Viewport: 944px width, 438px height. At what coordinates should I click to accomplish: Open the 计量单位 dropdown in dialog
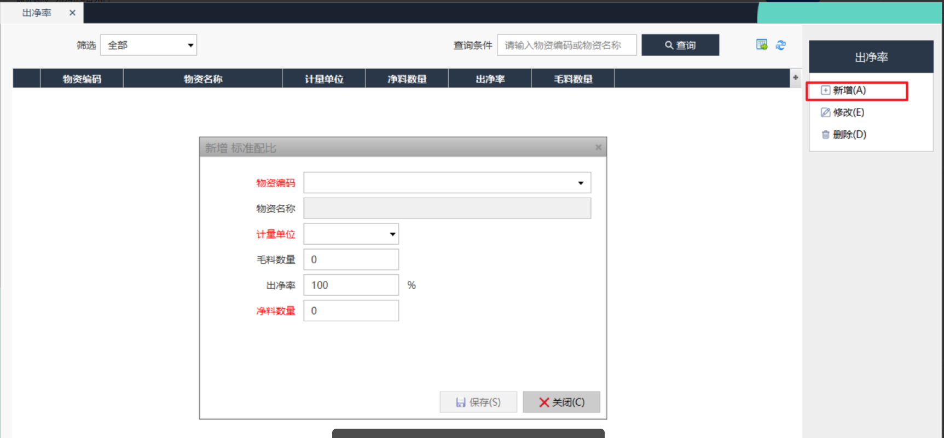click(x=392, y=234)
